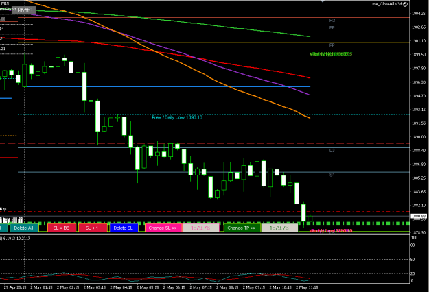Screen dimensions: 429x292
Task: Click the green Weekly High label
Action: point(331,54)
